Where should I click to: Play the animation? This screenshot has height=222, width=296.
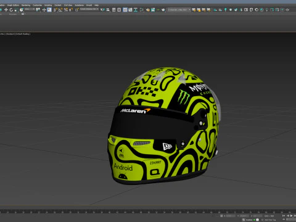[292, 216]
